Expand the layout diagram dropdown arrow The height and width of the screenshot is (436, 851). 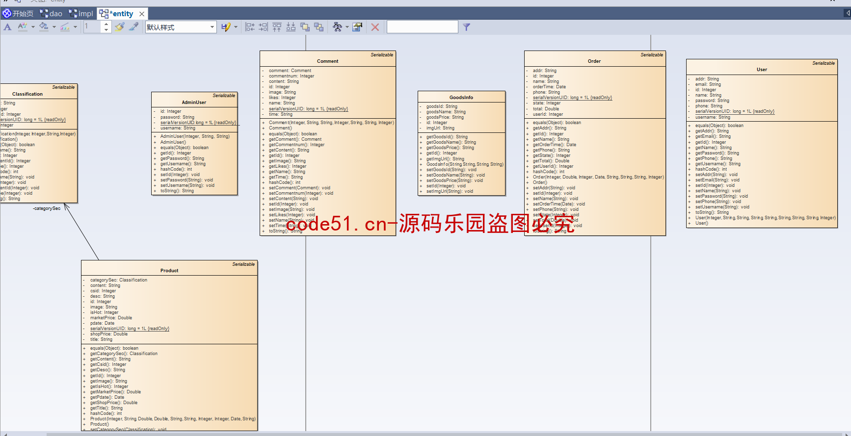coord(347,27)
